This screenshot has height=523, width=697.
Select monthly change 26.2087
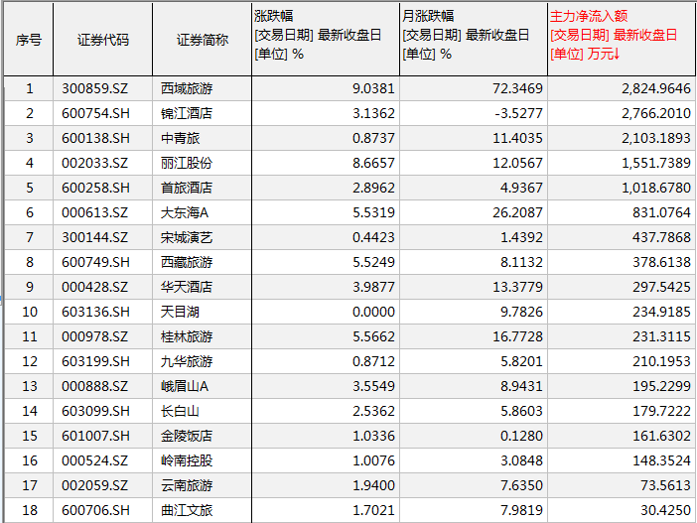pyautogui.click(x=518, y=212)
